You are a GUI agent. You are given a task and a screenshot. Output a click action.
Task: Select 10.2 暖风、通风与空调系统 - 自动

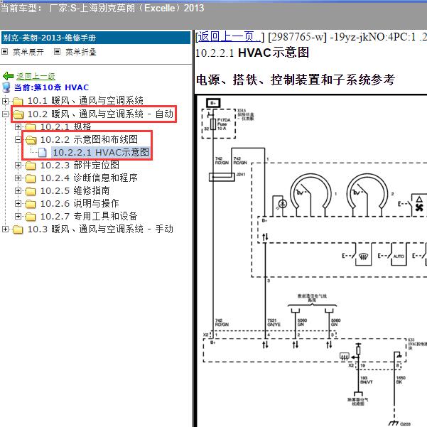tap(100, 114)
